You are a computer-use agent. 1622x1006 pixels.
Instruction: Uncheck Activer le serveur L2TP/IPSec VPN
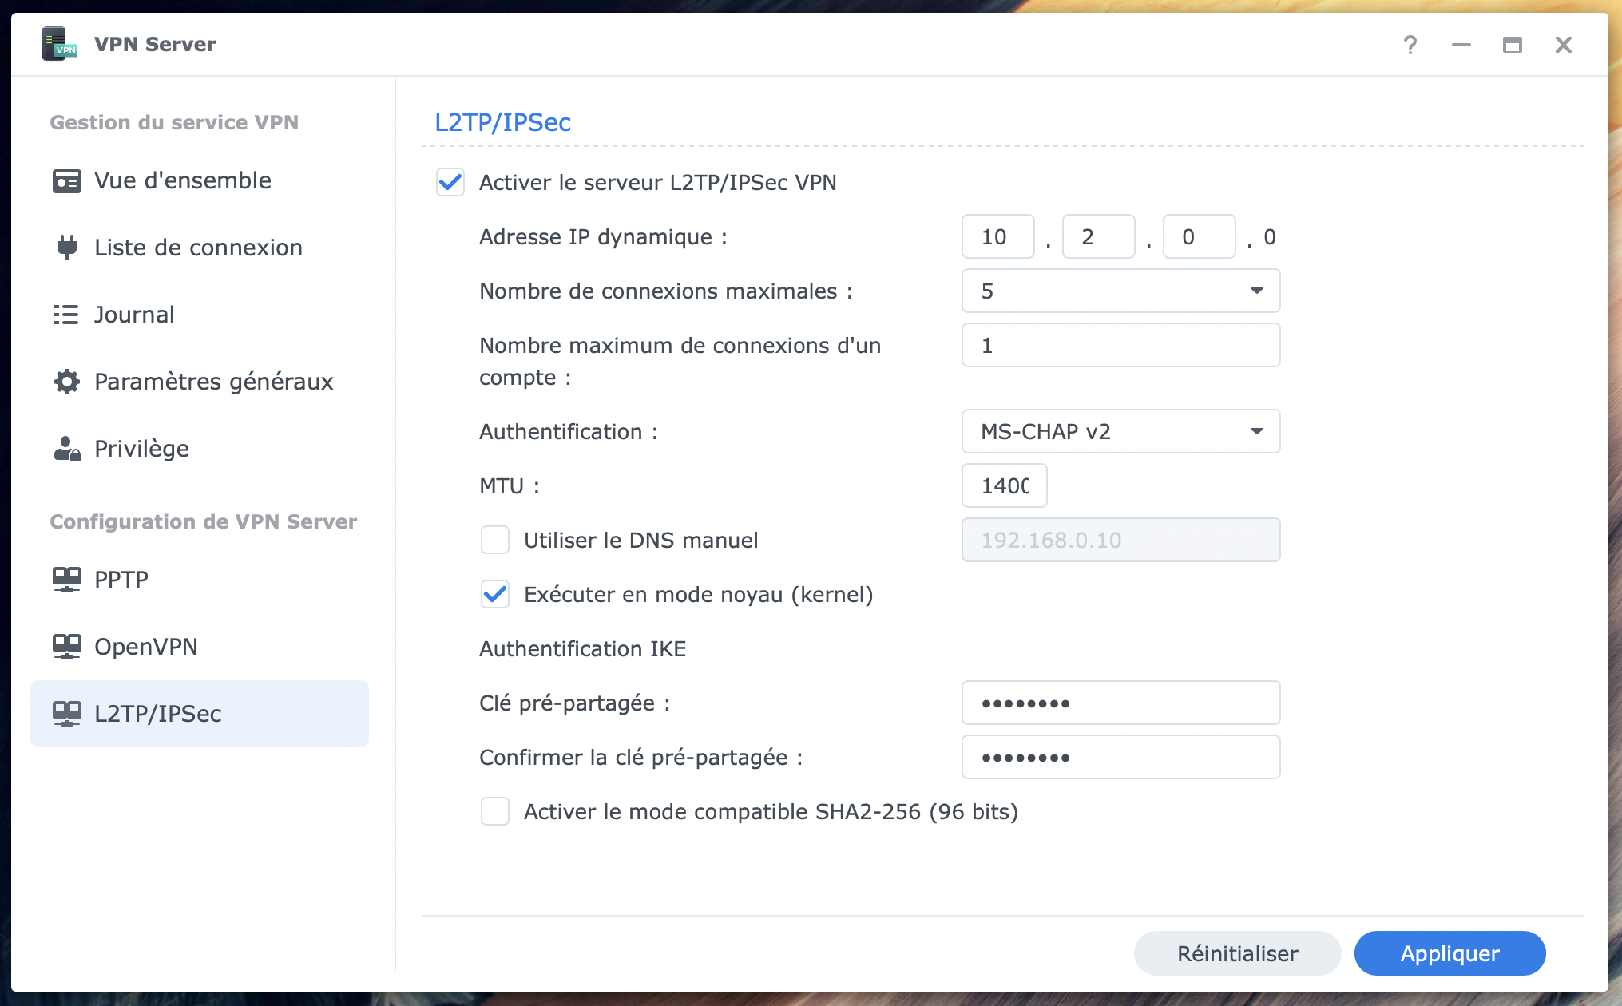(x=450, y=182)
